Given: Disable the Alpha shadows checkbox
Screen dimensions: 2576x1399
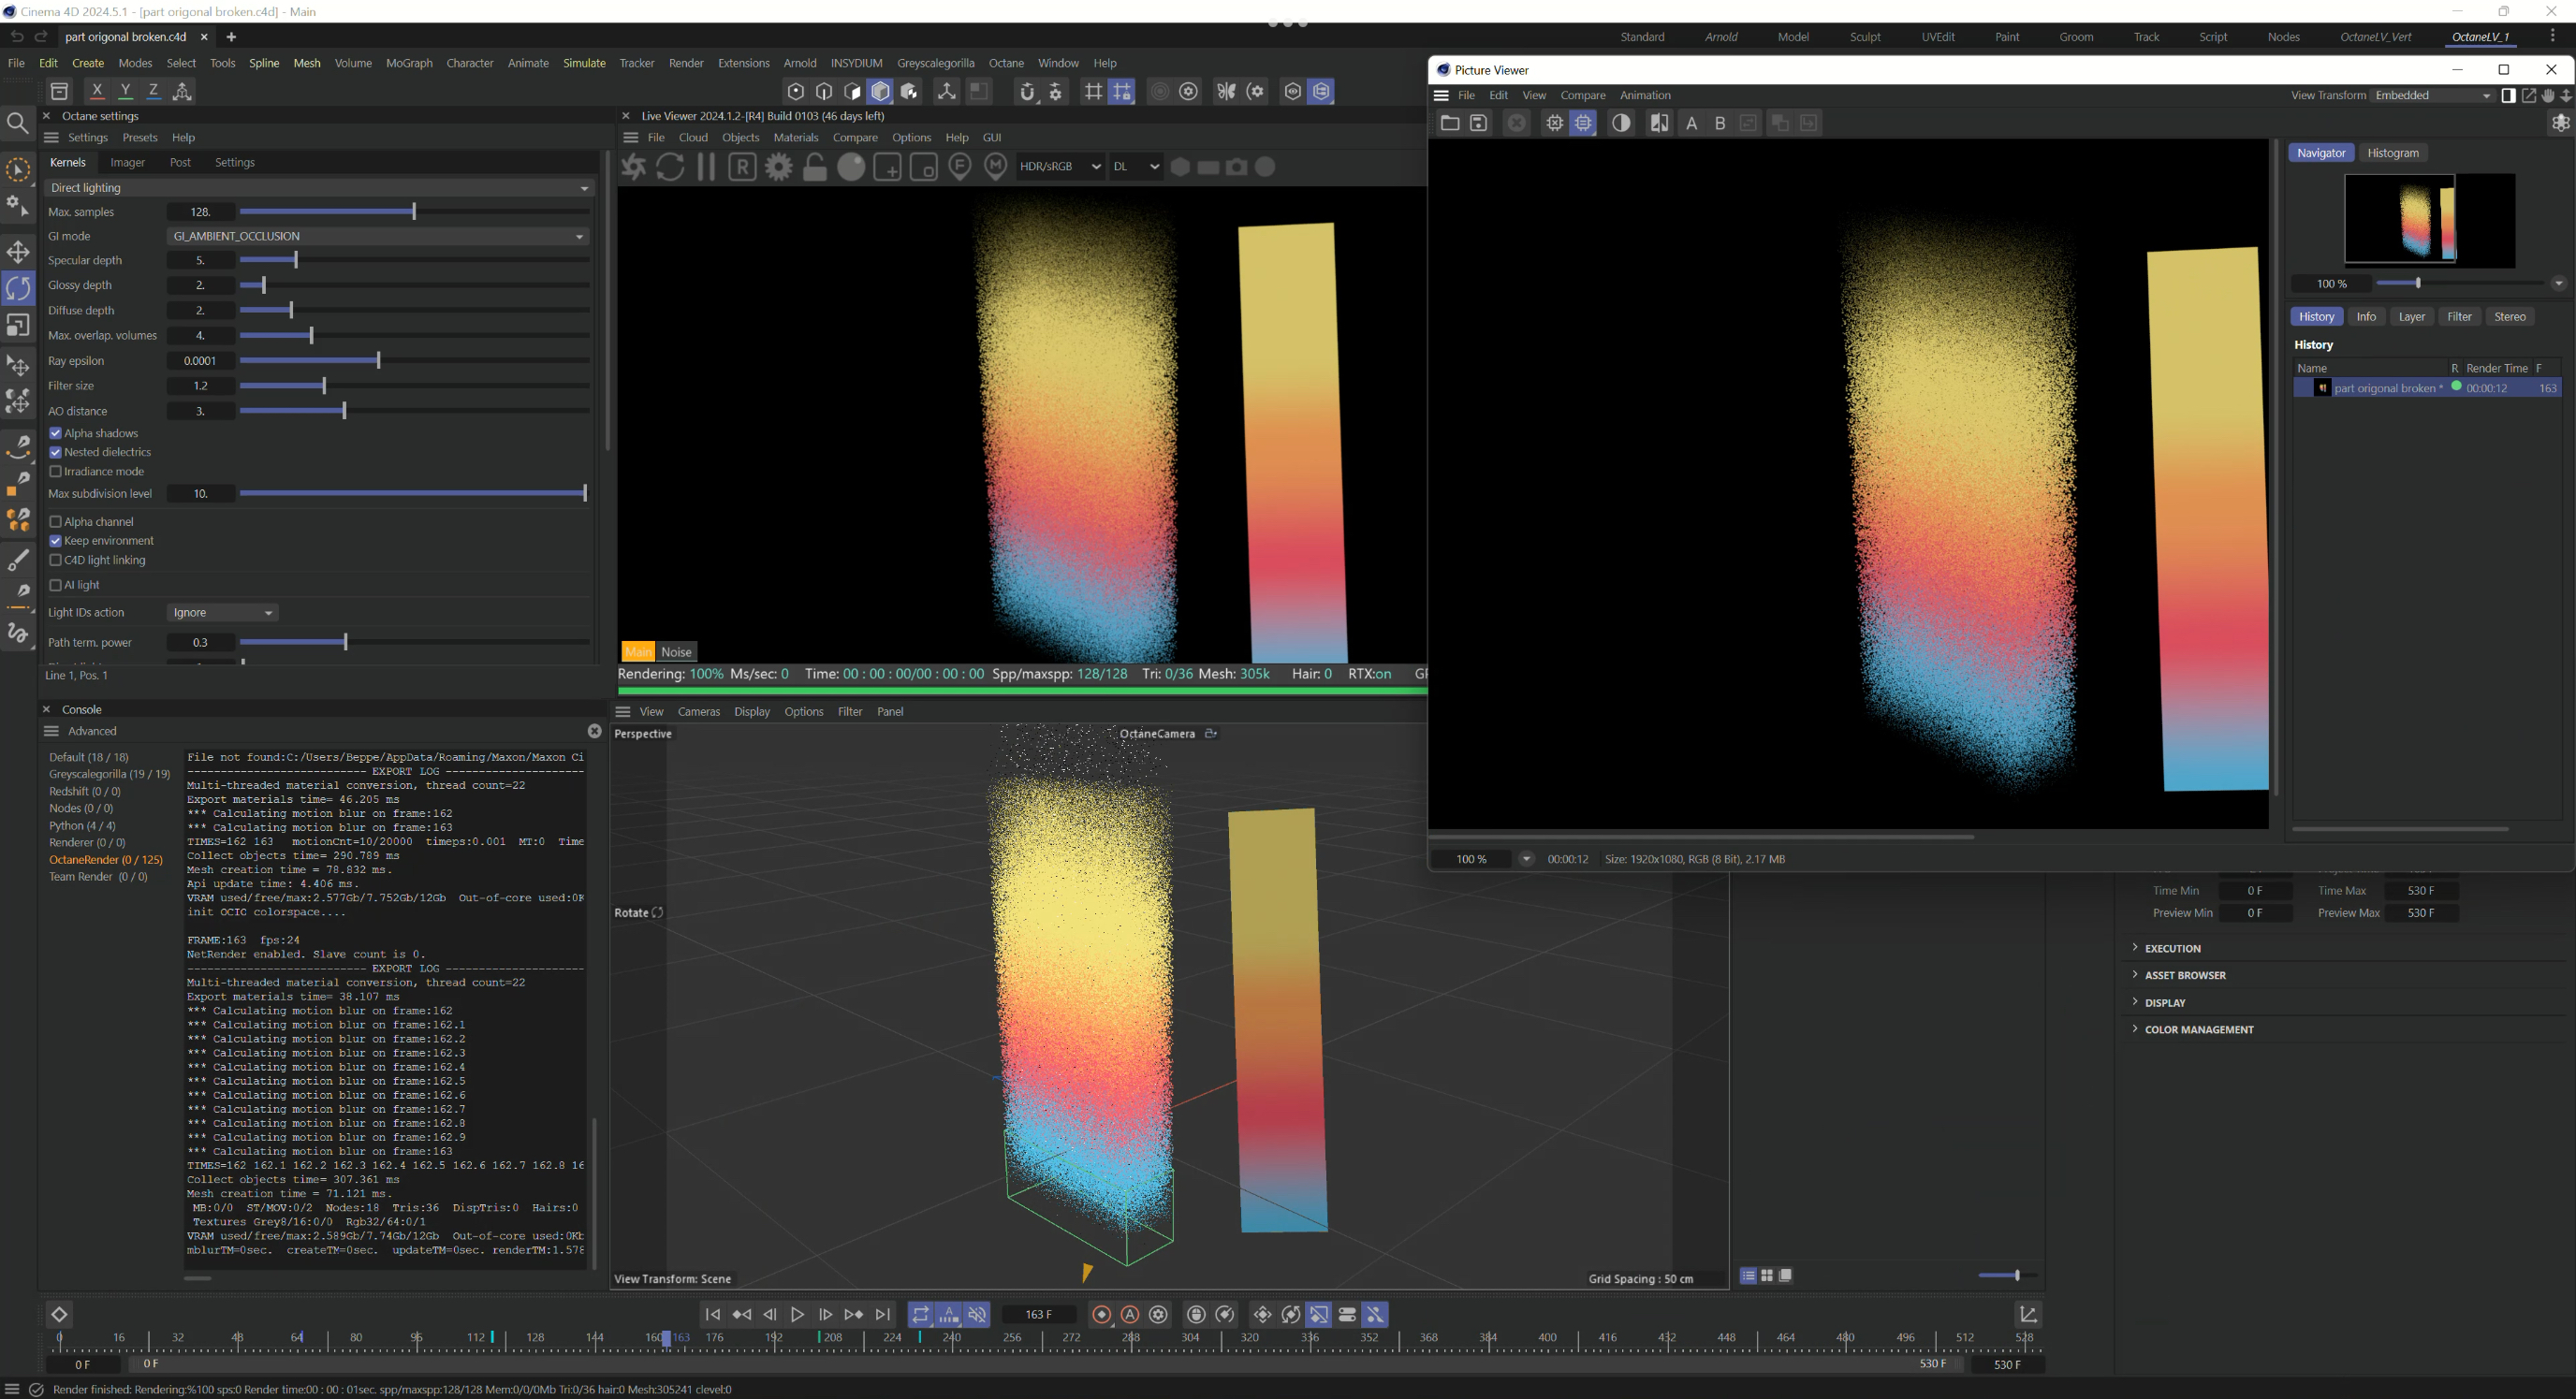Looking at the screenshot, I should coord(56,433).
